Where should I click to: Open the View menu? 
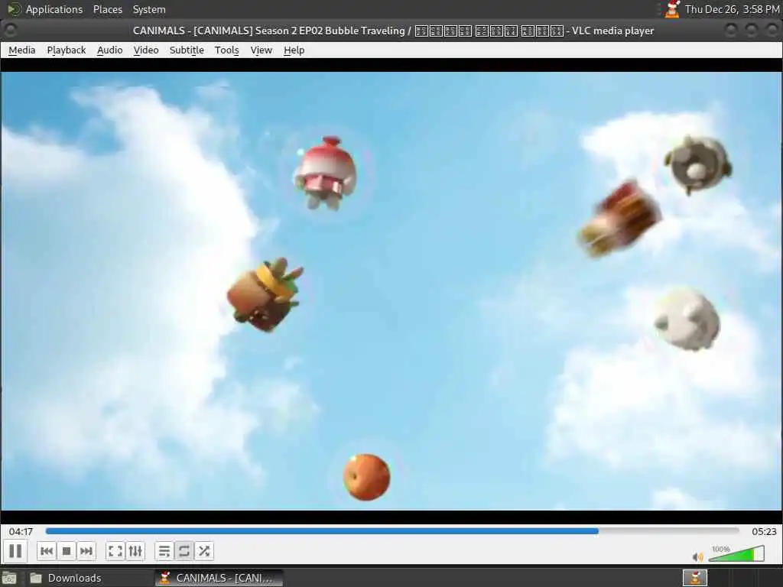[x=262, y=50]
